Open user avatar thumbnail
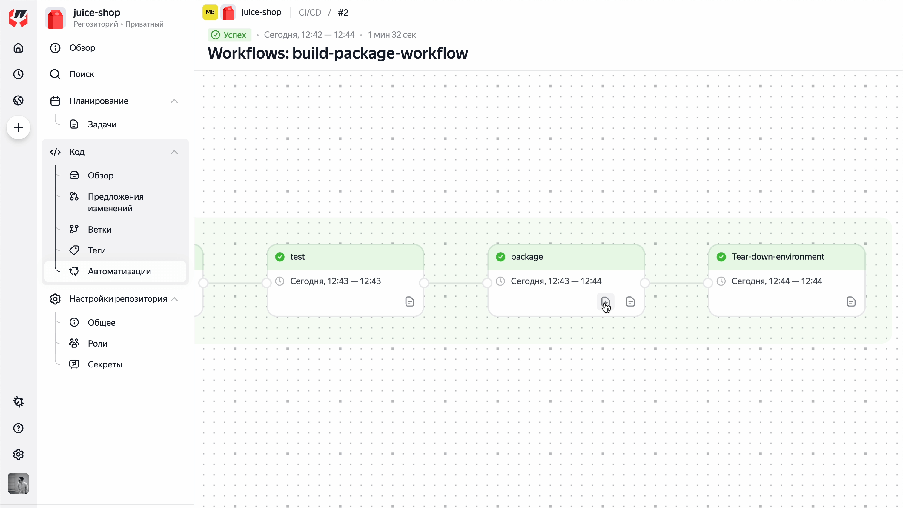This screenshot has width=903, height=508. pos(18,483)
